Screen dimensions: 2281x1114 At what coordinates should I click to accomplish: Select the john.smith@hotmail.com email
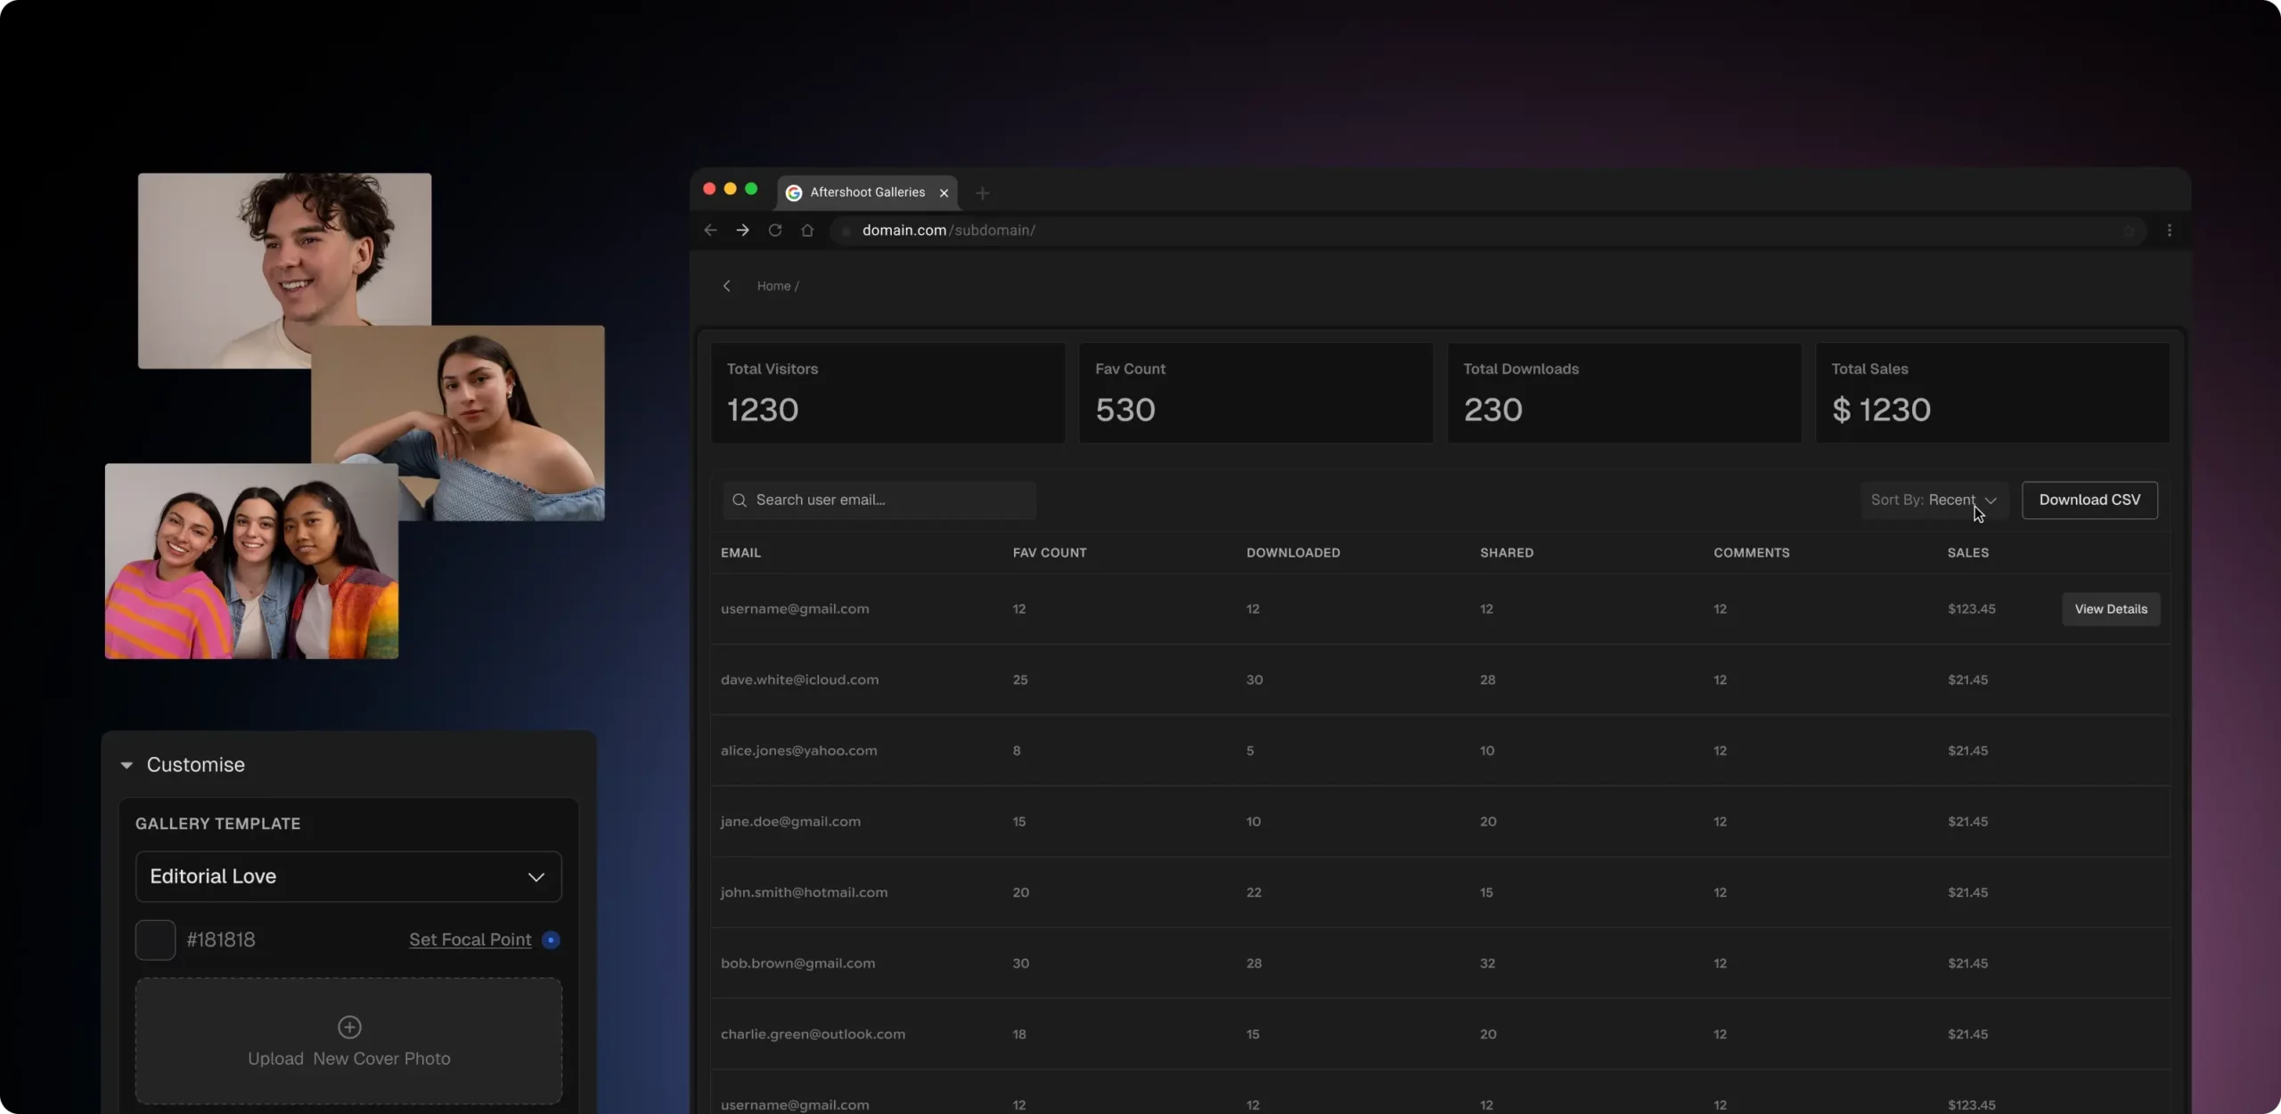tap(804, 892)
